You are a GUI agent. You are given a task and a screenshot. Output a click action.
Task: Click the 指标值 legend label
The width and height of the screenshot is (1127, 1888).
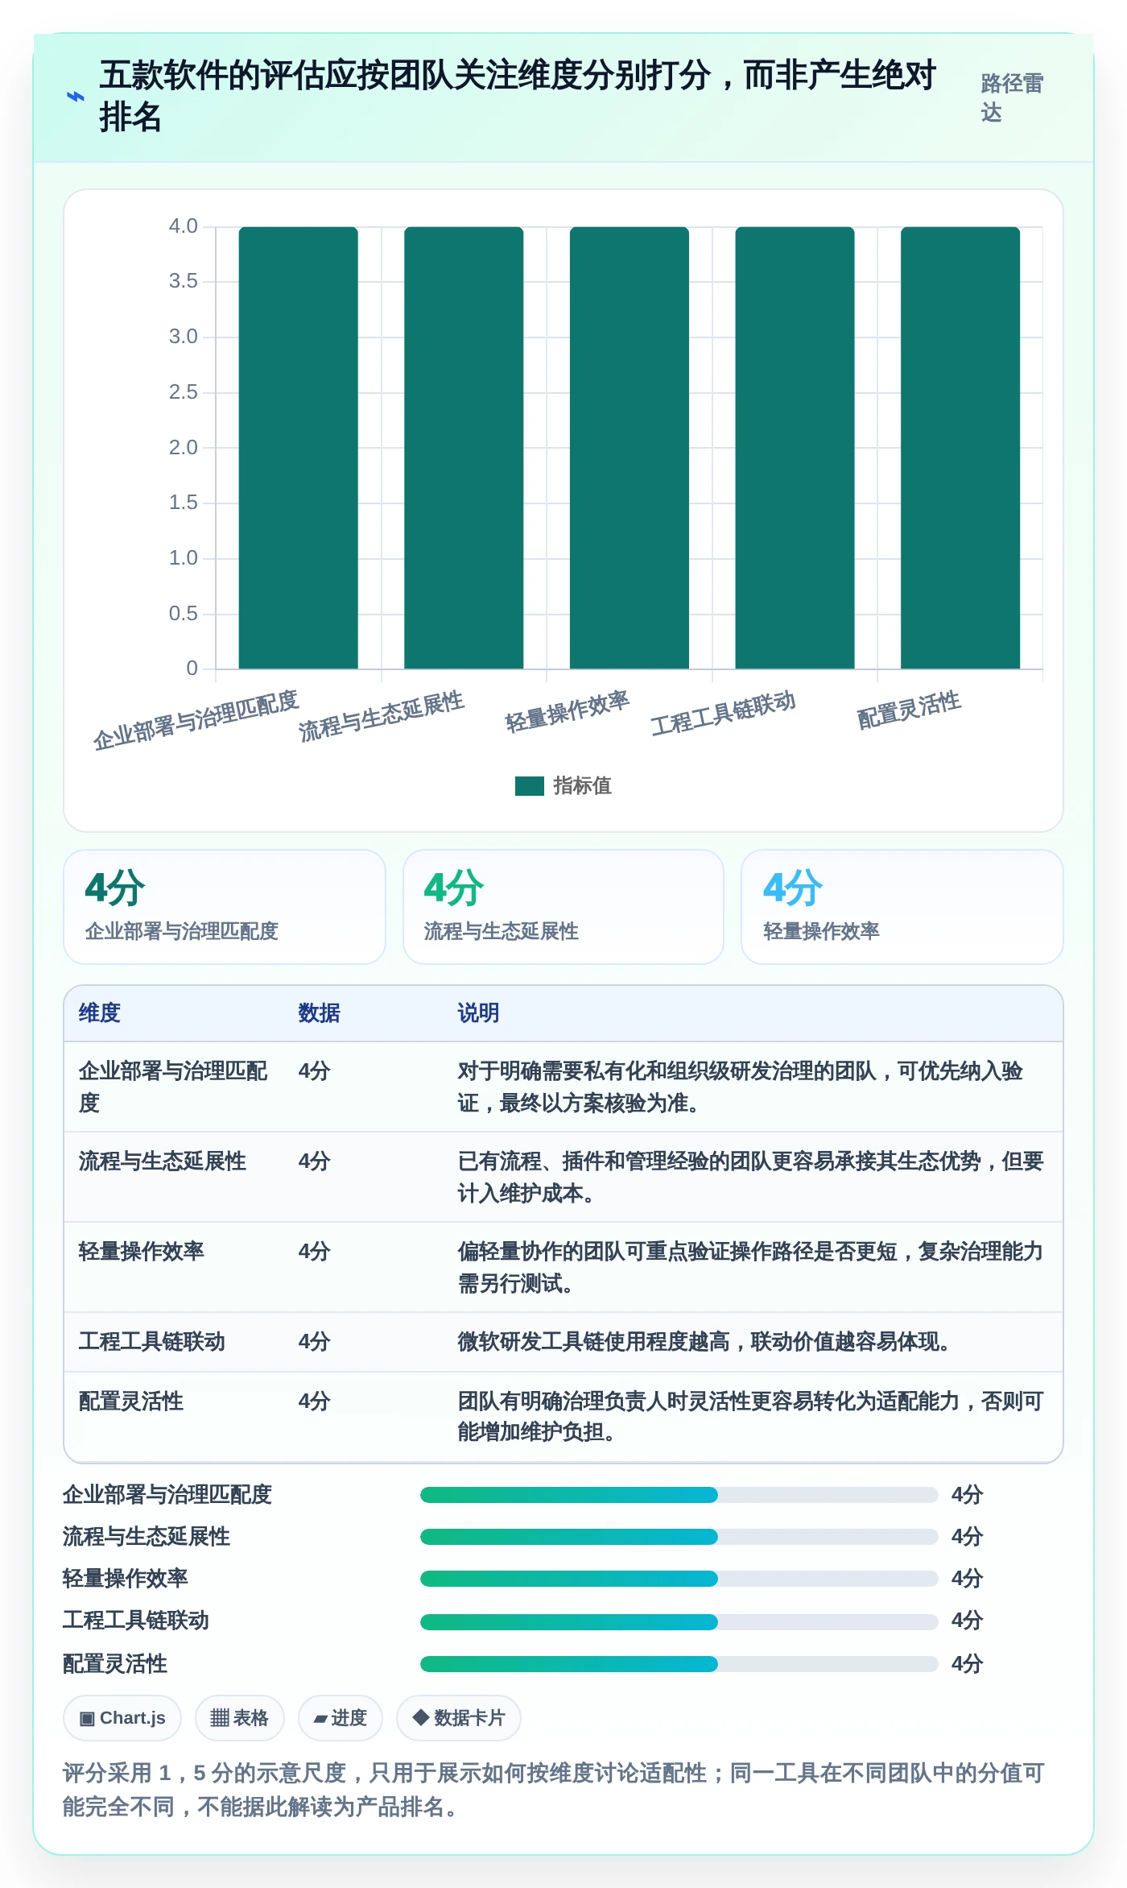pyautogui.click(x=582, y=785)
